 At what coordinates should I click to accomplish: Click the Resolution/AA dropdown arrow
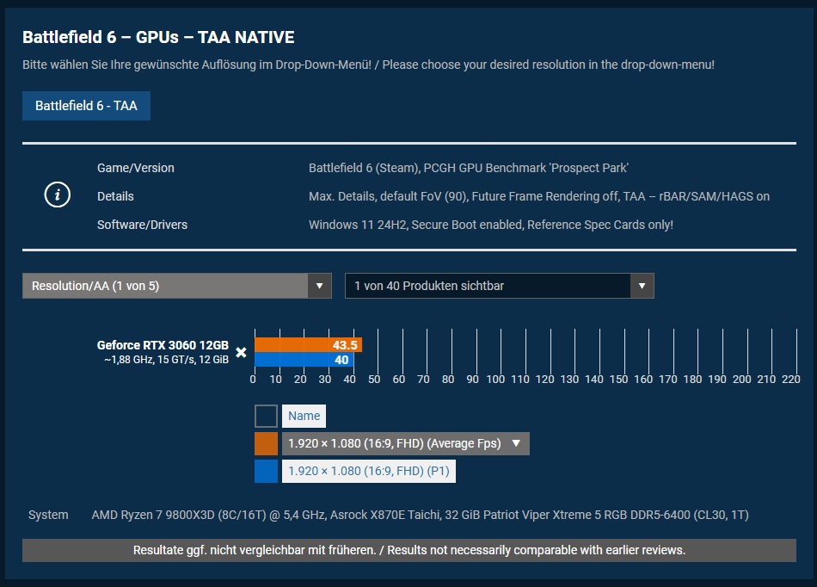coord(319,286)
